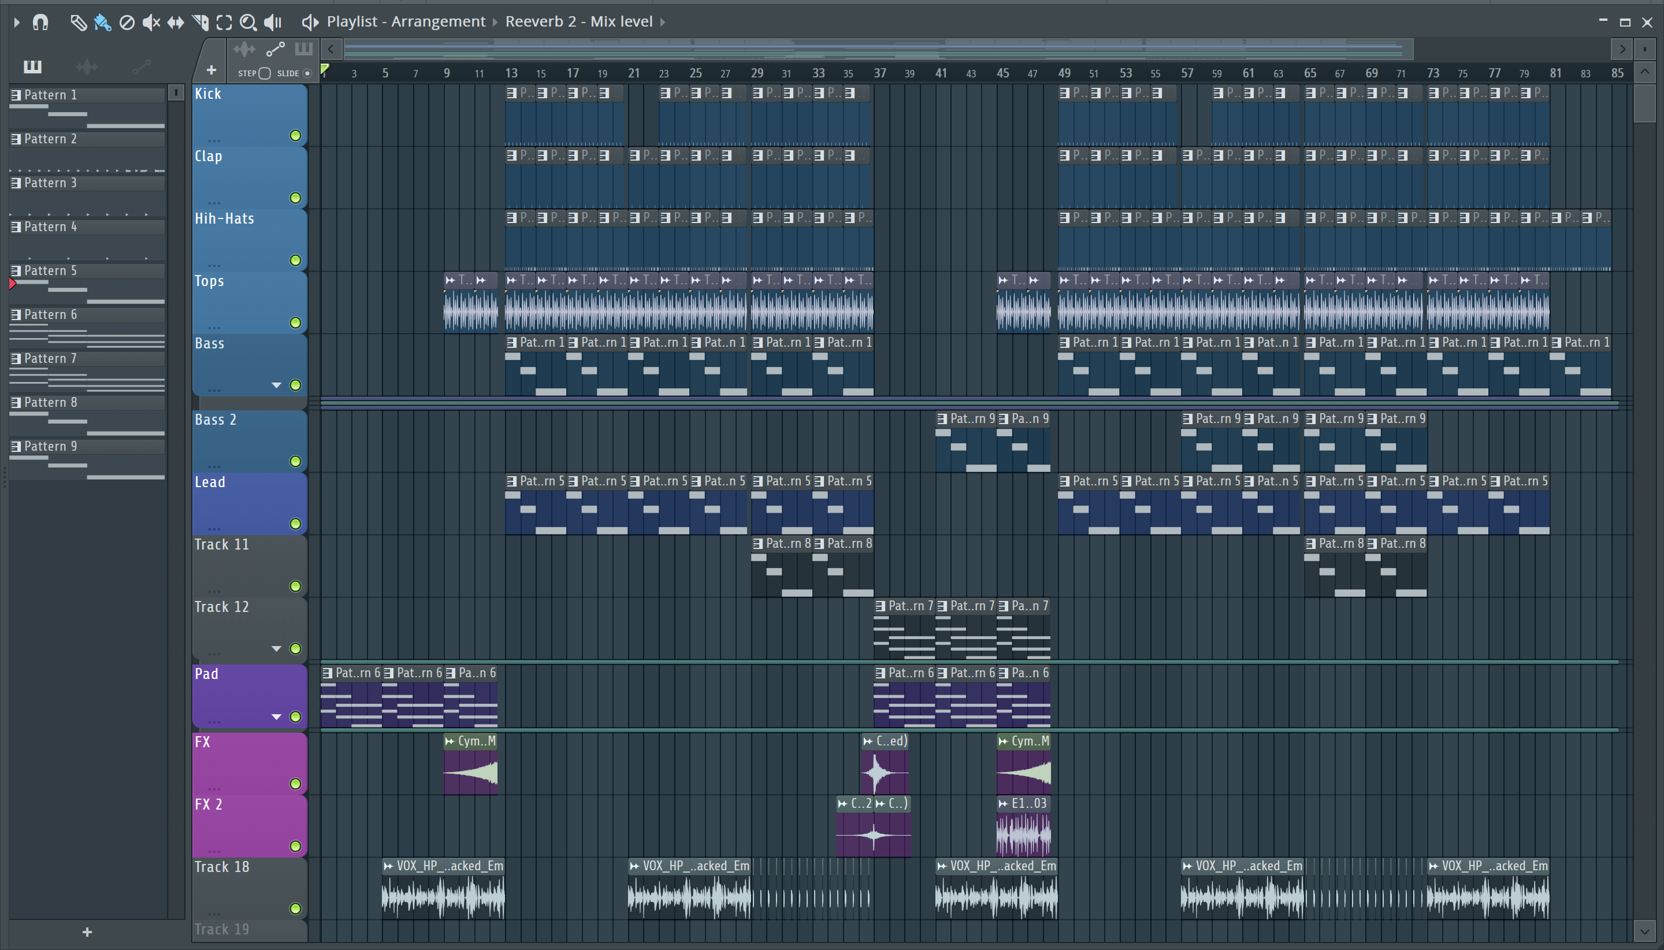1664x950 pixels.
Task: Click the Playlist - Arrangement title
Action: [x=406, y=21]
